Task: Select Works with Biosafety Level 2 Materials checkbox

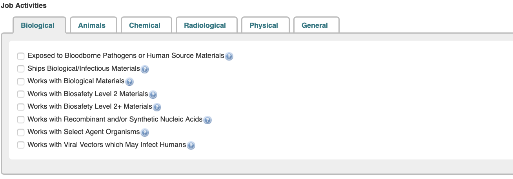Action: [x=21, y=94]
